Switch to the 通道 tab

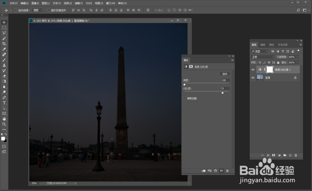263,45
